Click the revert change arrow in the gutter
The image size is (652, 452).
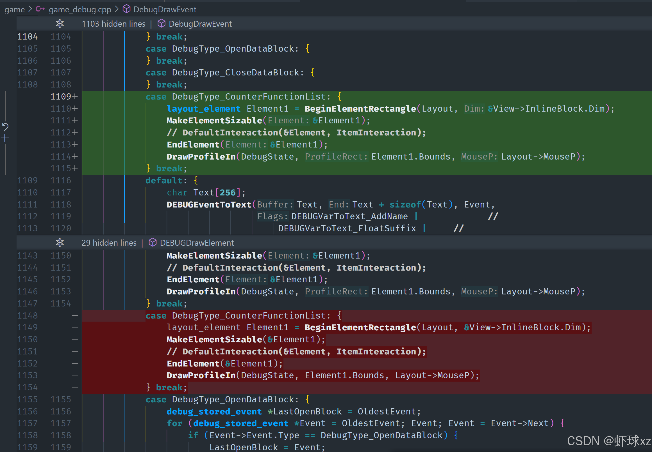tap(5, 127)
